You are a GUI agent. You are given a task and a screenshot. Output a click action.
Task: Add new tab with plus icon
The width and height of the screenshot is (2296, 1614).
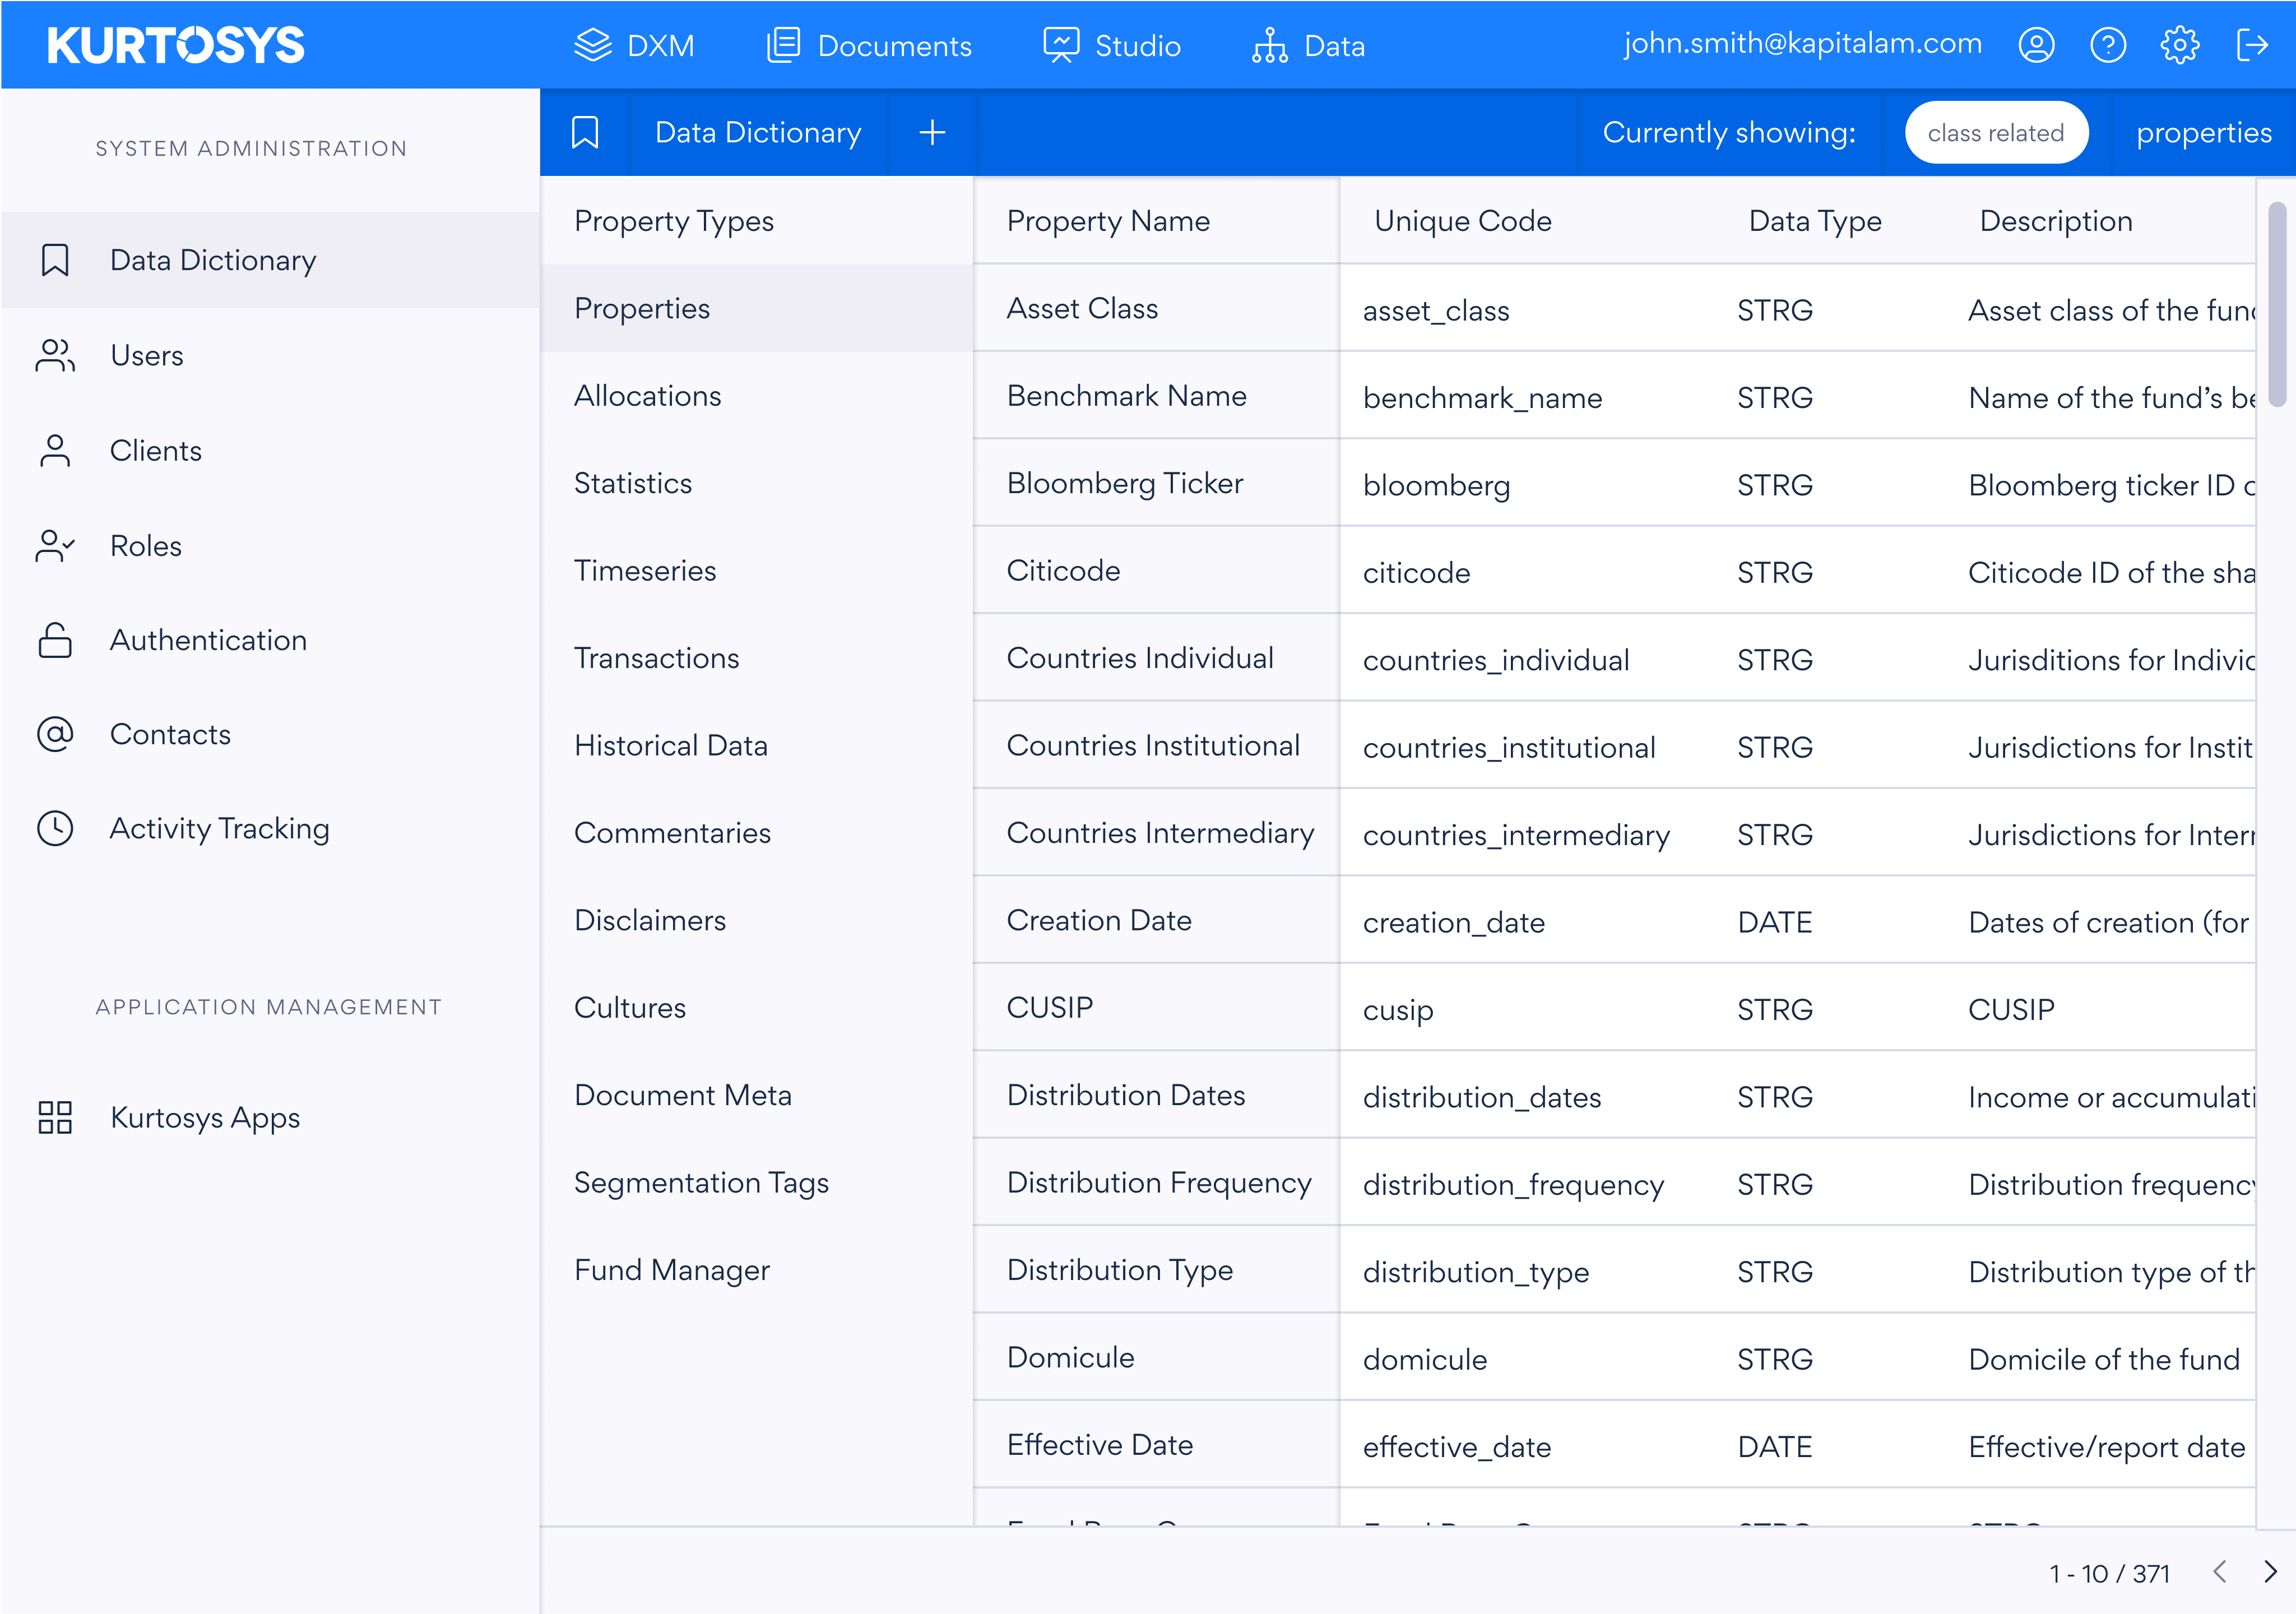tap(932, 132)
